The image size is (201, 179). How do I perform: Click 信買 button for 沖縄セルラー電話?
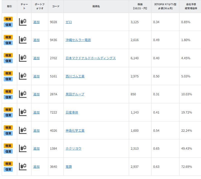(8, 43)
